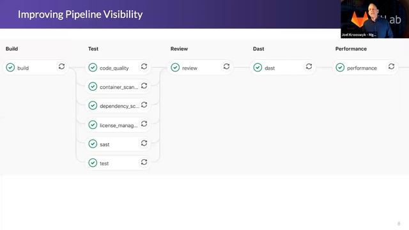Click the test job passed status icon
The height and width of the screenshot is (230, 409).
pos(93,163)
